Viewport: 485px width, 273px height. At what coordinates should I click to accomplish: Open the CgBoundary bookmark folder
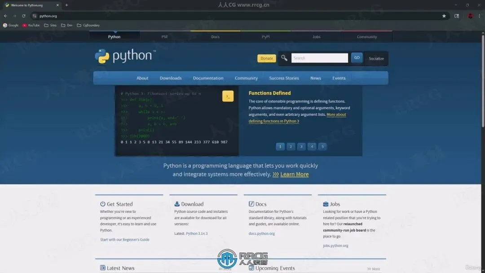point(88,25)
